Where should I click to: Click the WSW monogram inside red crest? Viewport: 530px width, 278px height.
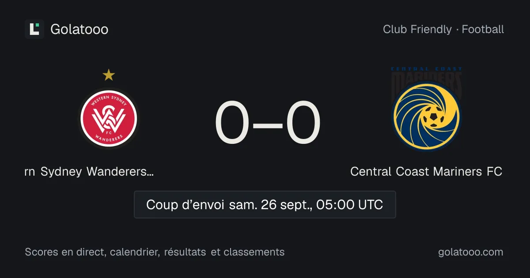point(109,119)
